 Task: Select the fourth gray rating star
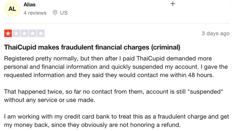pos(32,33)
